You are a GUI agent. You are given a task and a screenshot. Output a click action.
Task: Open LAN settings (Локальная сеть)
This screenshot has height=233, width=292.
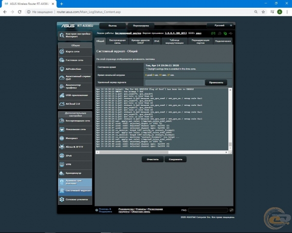tap(75, 129)
